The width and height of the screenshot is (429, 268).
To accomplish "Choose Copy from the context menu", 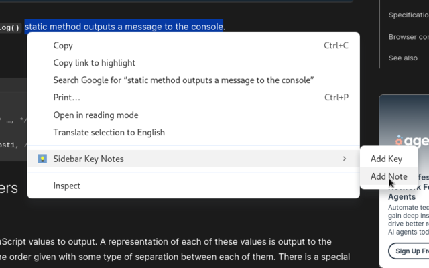I will [x=63, y=46].
